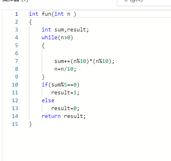Click the closing brace on line 15
171x161 pixels.
[31, 124]
